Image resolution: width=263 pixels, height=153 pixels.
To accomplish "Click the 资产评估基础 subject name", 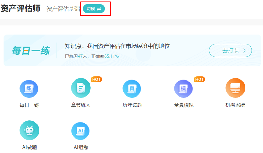I will click(63, 9).
